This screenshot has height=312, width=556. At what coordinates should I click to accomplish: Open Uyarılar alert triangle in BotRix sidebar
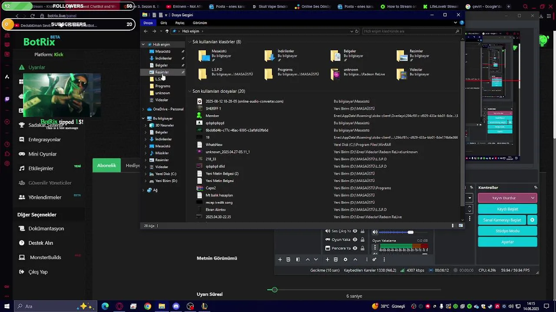pos(21,67)
